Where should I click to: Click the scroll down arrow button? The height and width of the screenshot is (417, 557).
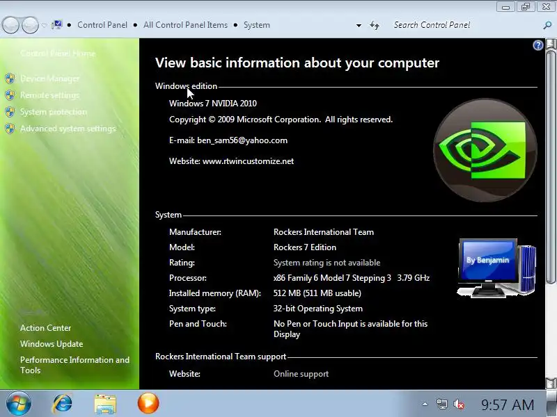coord(551,384)
